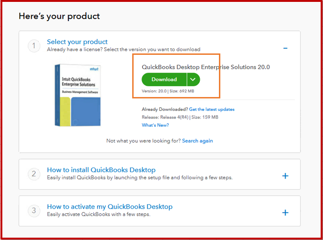Image resolution: width=323 pixels, height=240 pixels.
Task: Open the What's New? link
Action: (x=155, y=125)
